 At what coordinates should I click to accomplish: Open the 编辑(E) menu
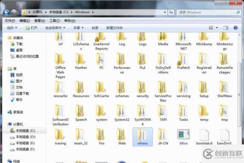[x=25, y=21]
